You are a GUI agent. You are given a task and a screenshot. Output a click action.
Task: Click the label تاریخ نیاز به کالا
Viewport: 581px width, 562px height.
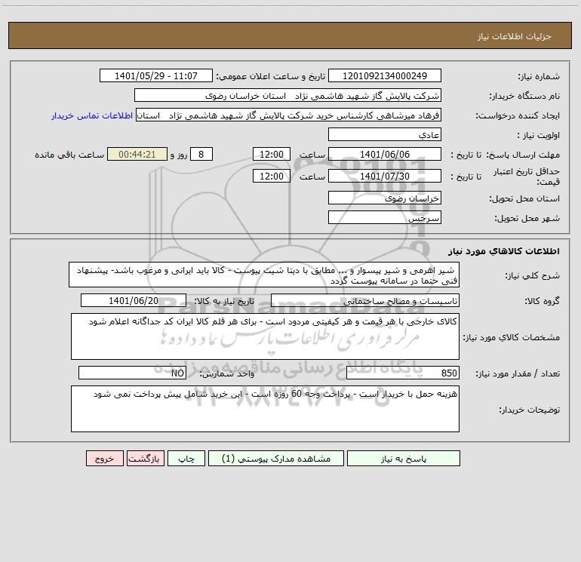(224, 301)
